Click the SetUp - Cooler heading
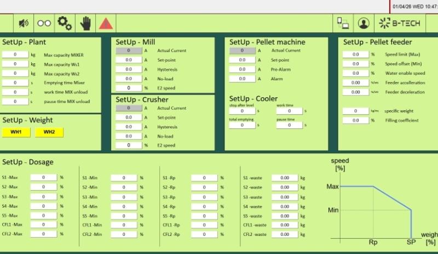438x254 pixels. coord(253,98)
